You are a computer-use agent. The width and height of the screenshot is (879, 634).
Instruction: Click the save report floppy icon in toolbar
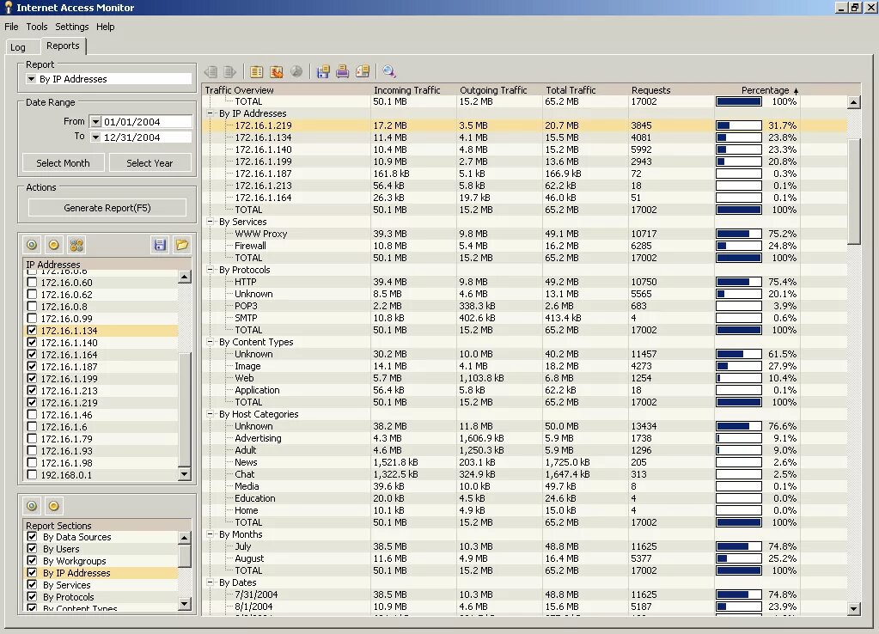(x=323, y=71)
